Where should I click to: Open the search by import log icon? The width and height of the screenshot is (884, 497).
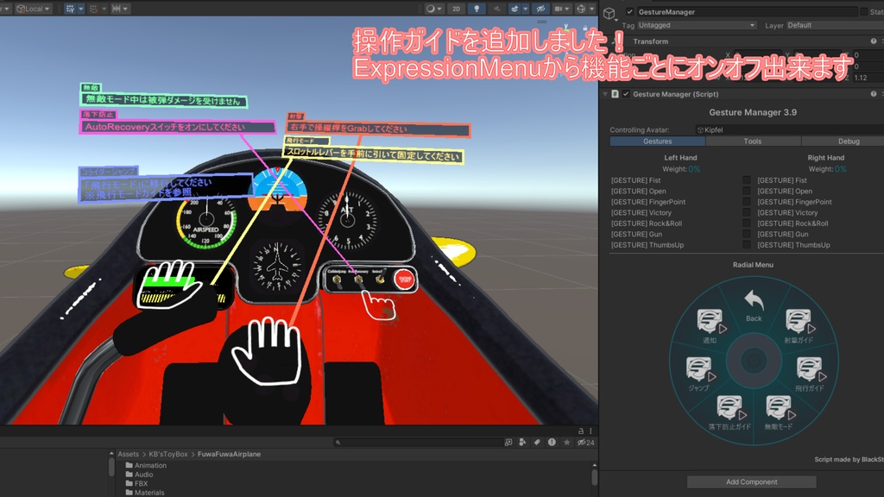pos(552,443)
